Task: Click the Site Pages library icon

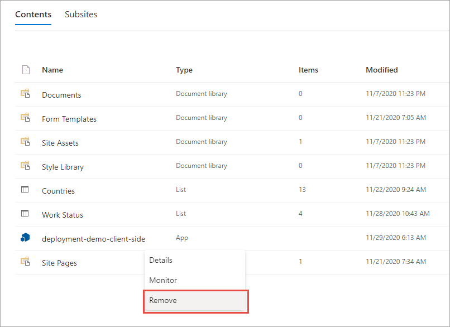Action: click(x=25, y=261)
